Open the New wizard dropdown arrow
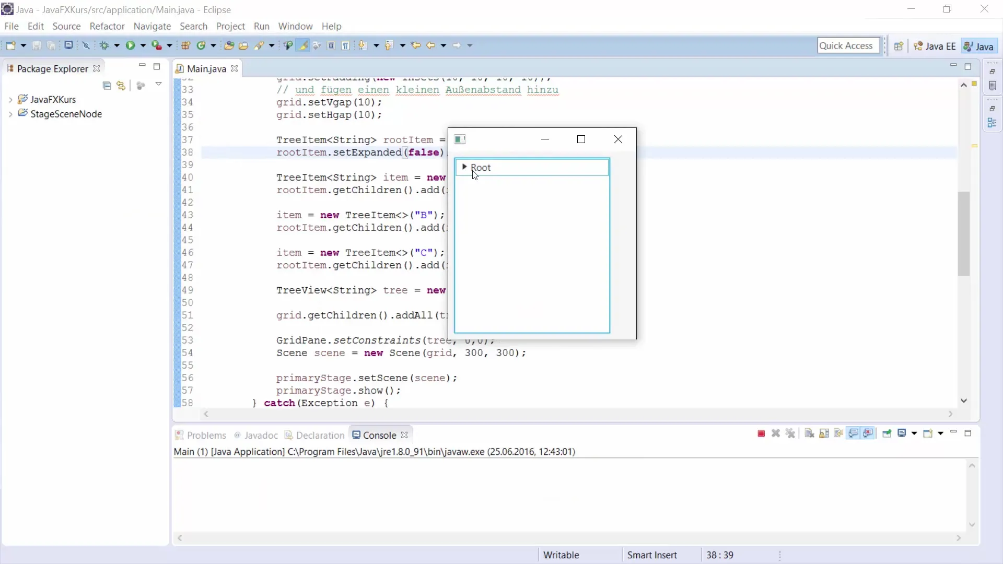 coord(23,46)
